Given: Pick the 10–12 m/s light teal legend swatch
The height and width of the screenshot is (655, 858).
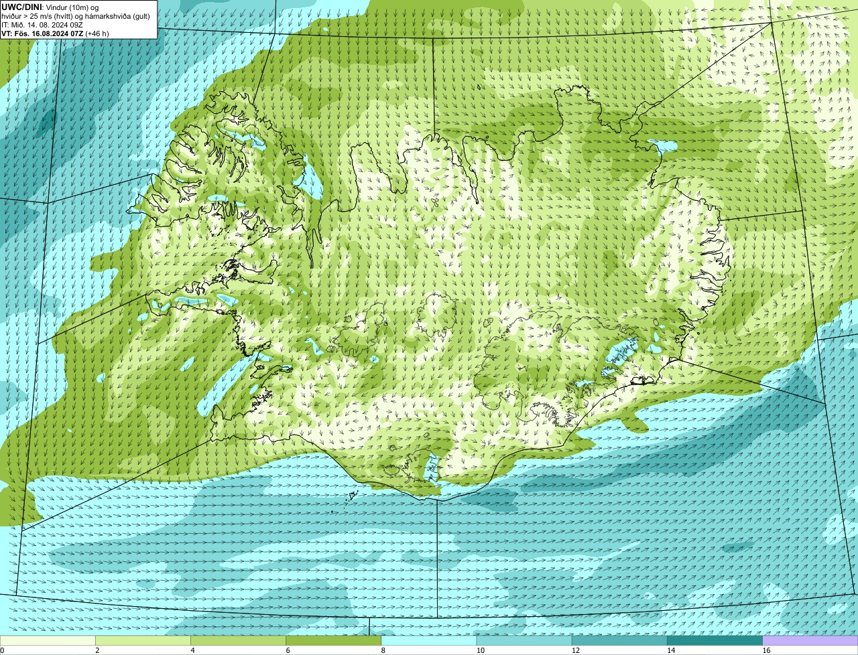Looking at the screenshot, I should (524, 640).
